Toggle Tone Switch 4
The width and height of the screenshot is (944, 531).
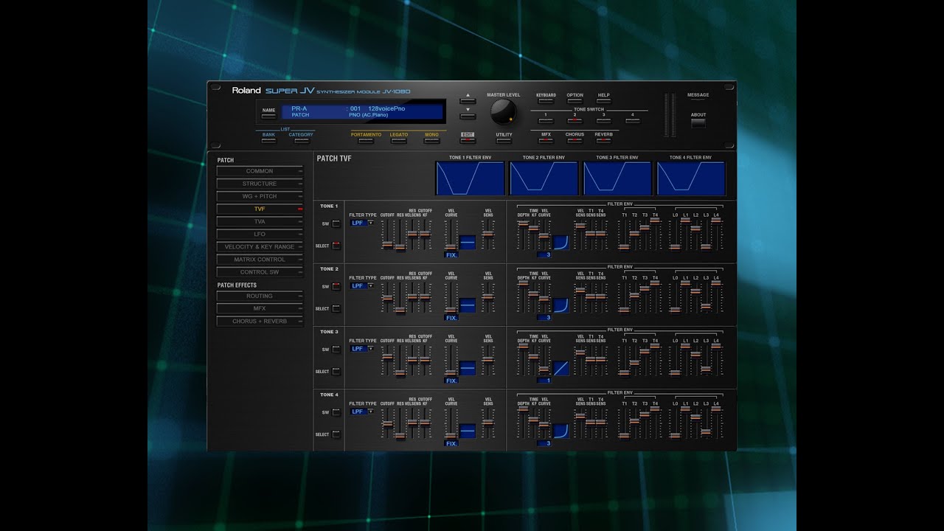pyautogui.click(x=633, y=120)
